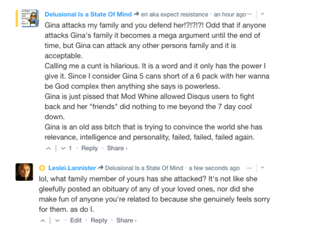312x236 pixels.
Task: Click the 'an hour ago' timestamp
Action: click(x=230, y=14)
